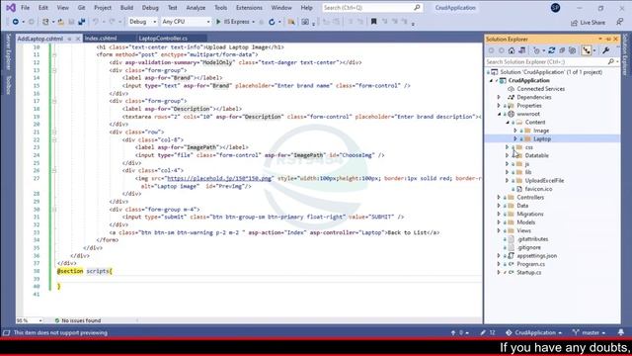This screenshot has height=356, width=632.
Task: Select the Views folder
Action: [x=523, y=230]
